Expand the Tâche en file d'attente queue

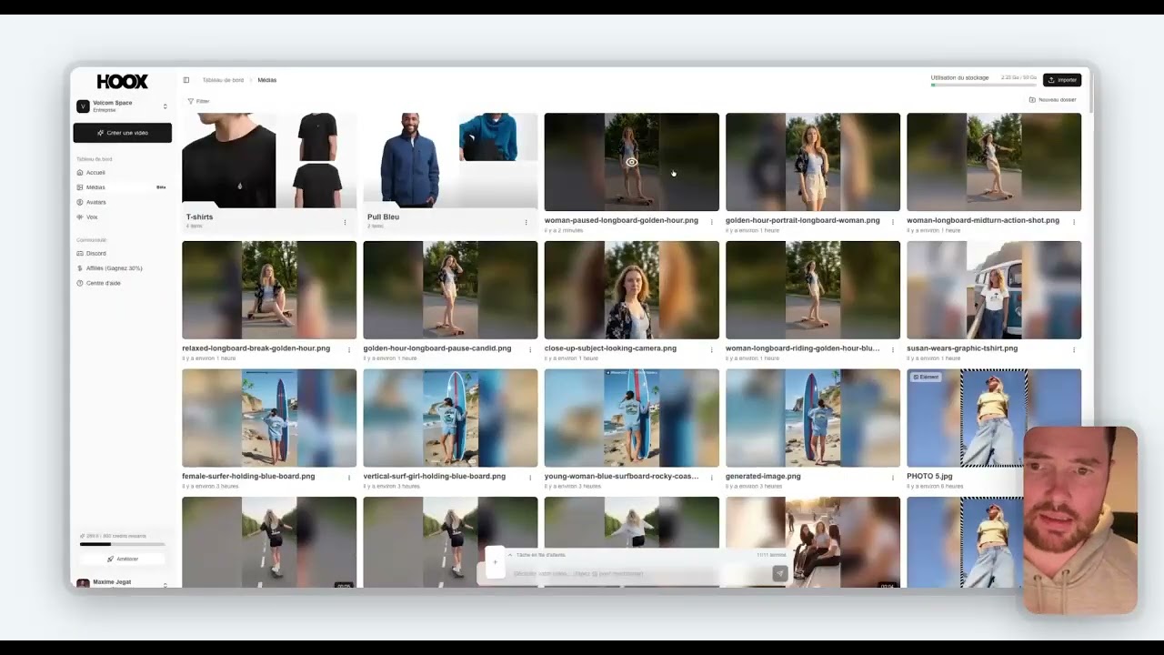point(537,555)
